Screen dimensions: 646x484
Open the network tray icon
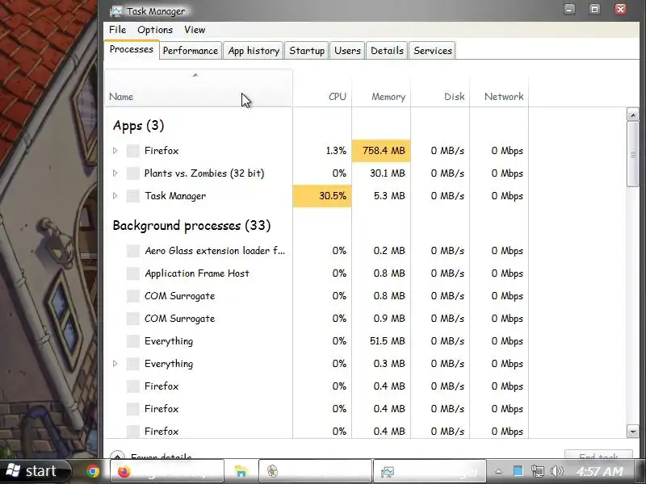[x=537, y=471]
